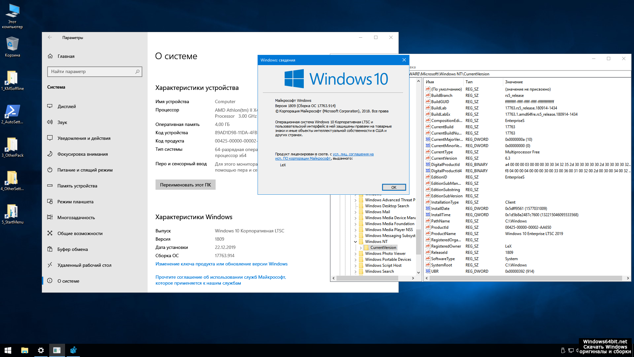Image resolution: width=634 pixels, height=357 pixels.
Task: Expand the CurrentVersion registry key
Action: pos(361,248)
